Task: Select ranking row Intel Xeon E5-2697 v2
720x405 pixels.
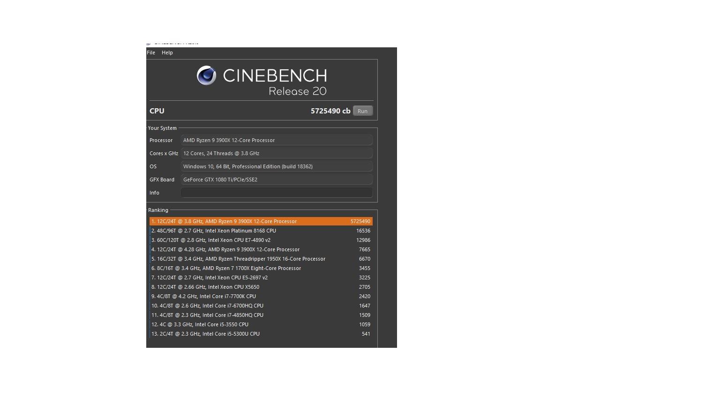Action: tap(261, 277)
